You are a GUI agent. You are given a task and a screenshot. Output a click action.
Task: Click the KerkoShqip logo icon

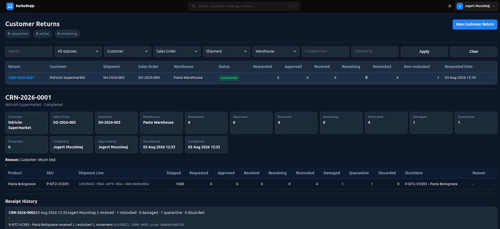10,6
